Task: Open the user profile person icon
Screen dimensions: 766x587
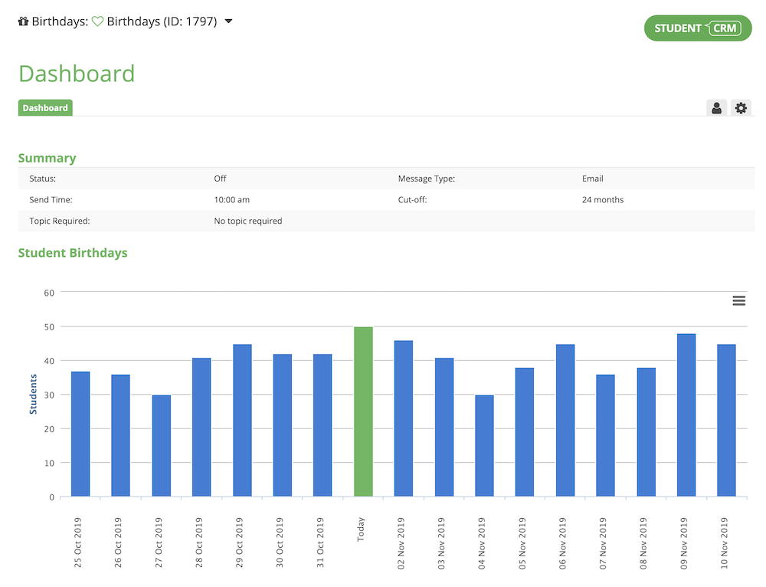Action: 716,108
